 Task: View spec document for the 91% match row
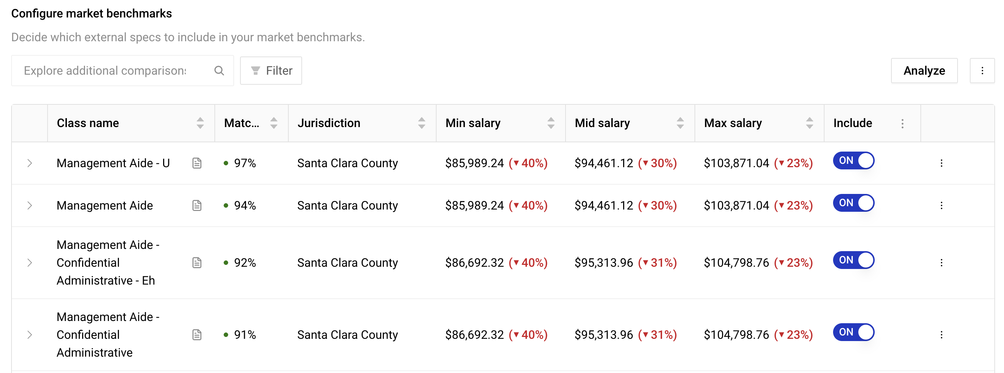[197, 335]
